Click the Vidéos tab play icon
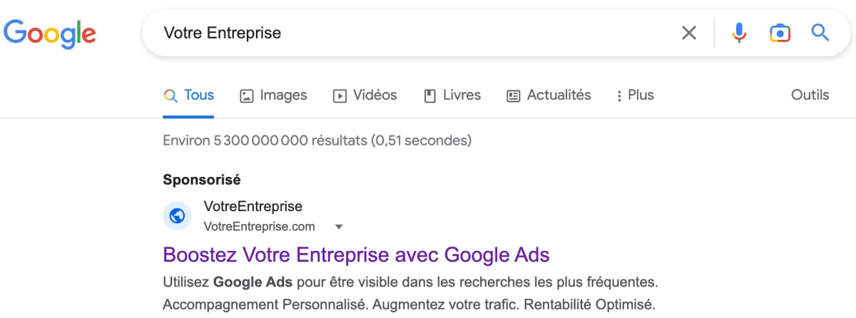The height and width of the screenshot is (318, 856). 340,96
